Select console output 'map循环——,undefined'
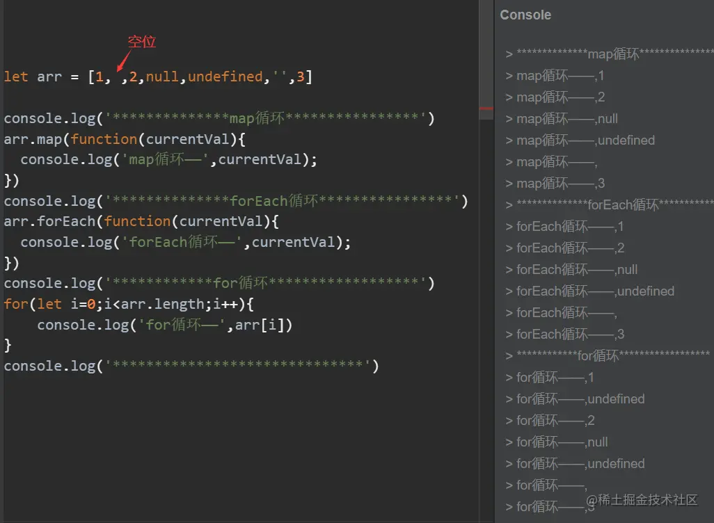 [x=580, y=140]
